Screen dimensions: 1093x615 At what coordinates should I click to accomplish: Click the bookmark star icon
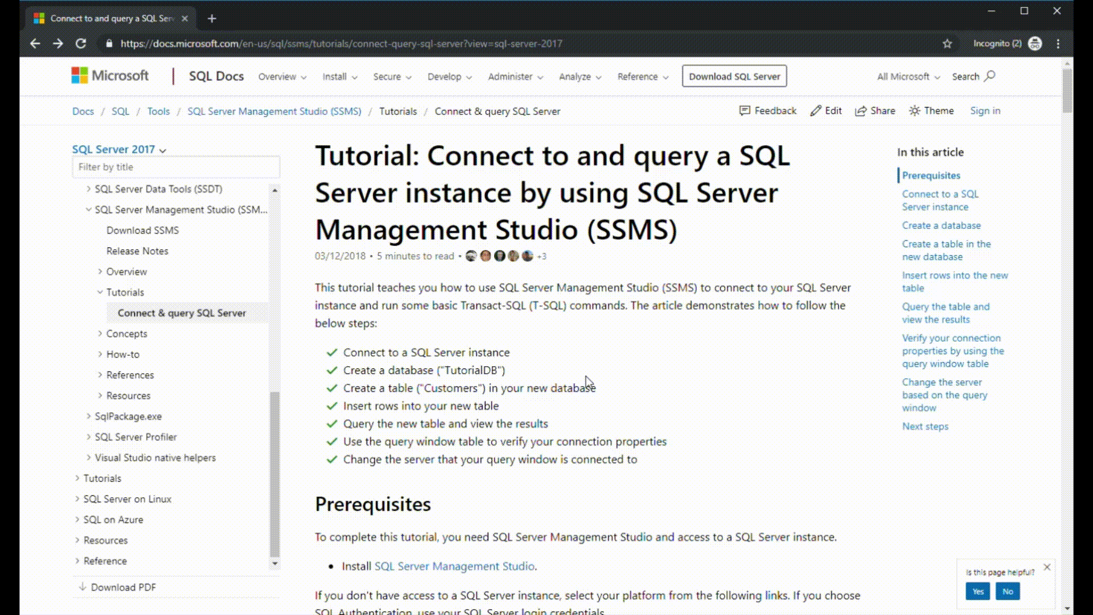point(947,43)
